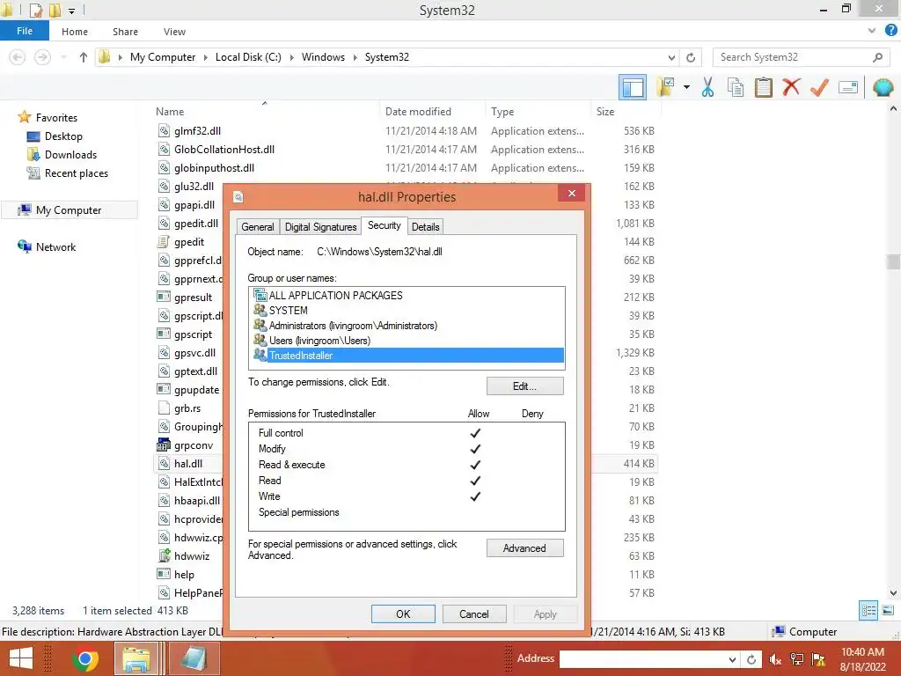Click the Rename label icon in toolbar
Viewport: 901px width, 676px height.
[x=848, y=87]
